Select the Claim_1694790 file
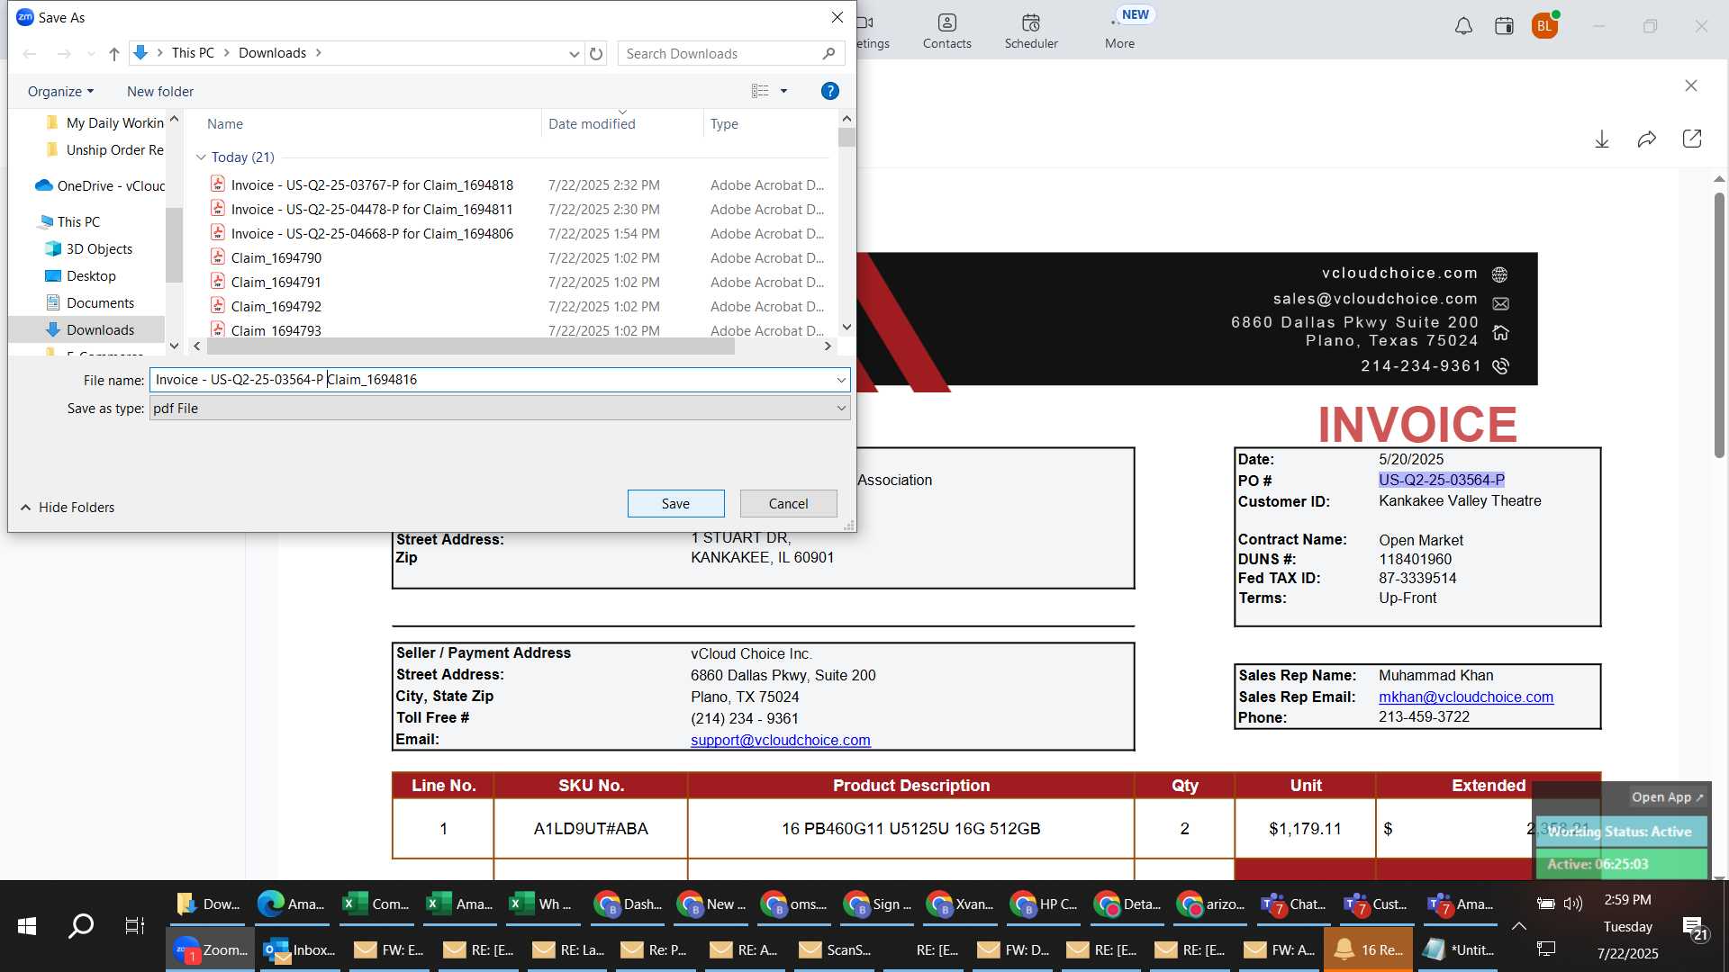1729x972 pixels. tap(276, 258)
